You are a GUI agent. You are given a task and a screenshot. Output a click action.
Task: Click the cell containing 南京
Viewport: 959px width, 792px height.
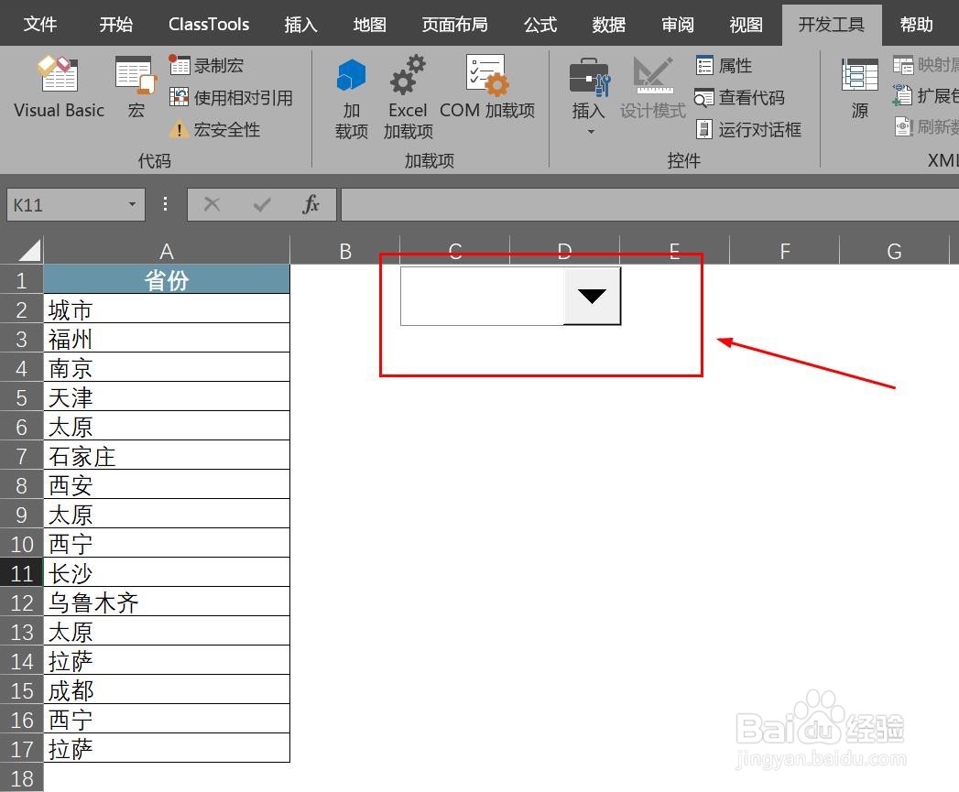point(167,368)
